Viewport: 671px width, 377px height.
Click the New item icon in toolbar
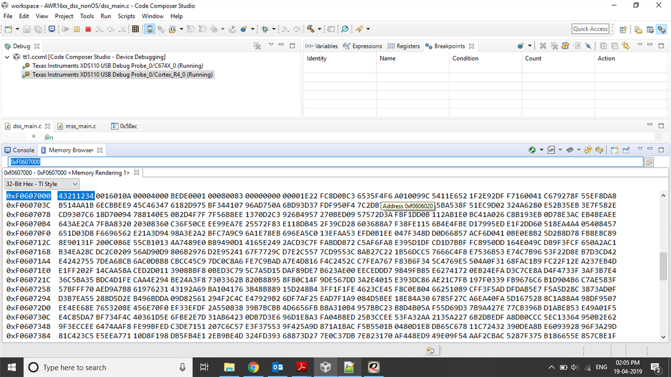click(x=9, y=29)
